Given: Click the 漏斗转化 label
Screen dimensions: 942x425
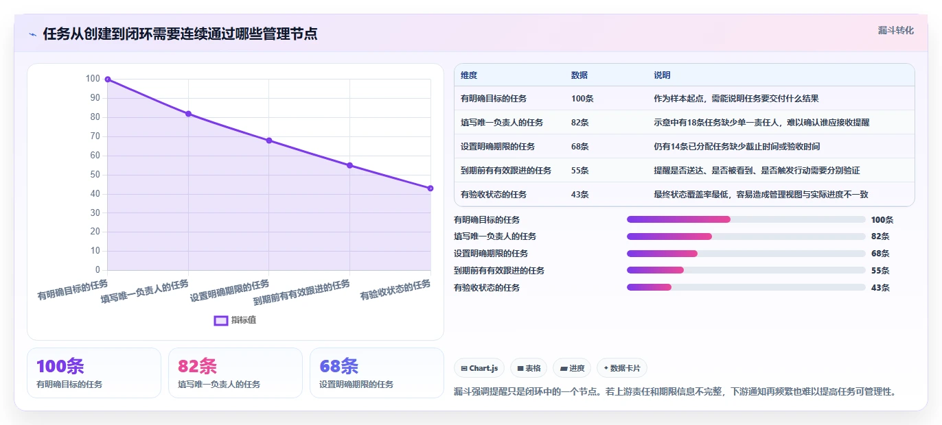Looking at the screenshot, I should (895, 30).
